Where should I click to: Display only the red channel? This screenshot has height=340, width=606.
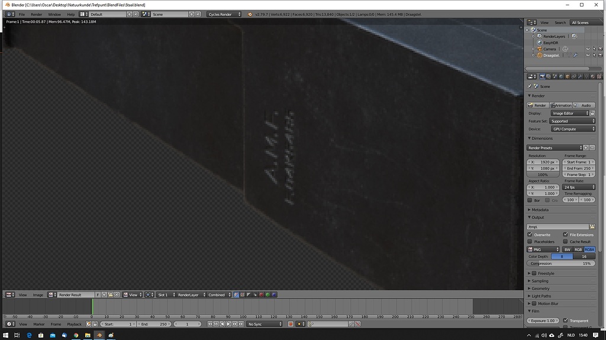(261, 295)
